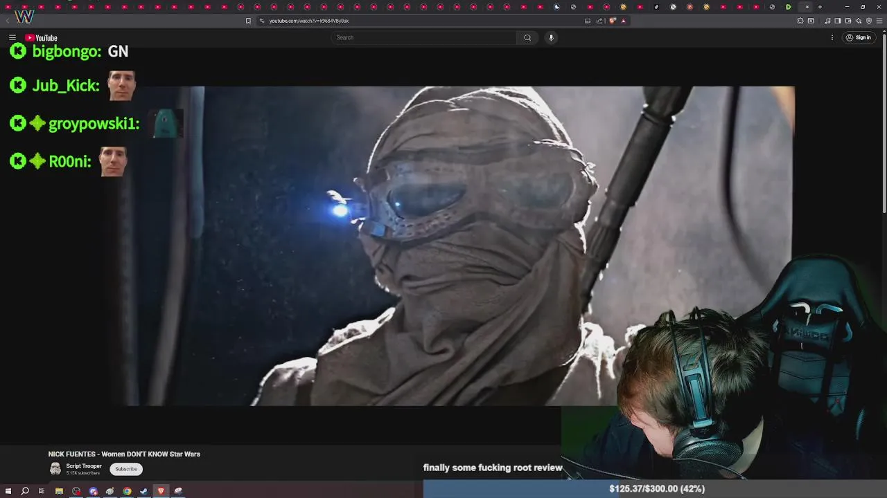Click the Sign in button
Image resolution: width=887 pixels, height=498 pixels.
[x=859, y=37]
